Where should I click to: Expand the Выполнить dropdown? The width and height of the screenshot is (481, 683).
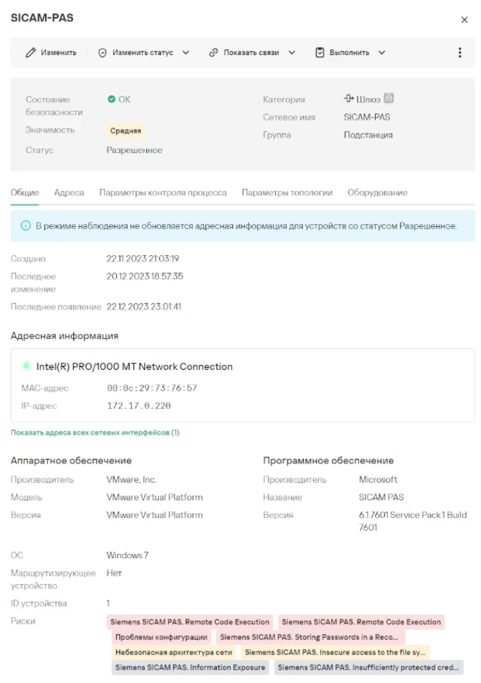tap(382, 52)
